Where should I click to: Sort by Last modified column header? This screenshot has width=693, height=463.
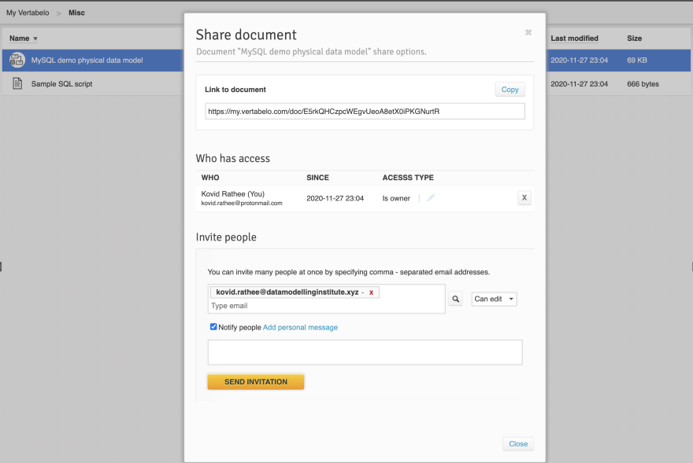pos(574,39)
